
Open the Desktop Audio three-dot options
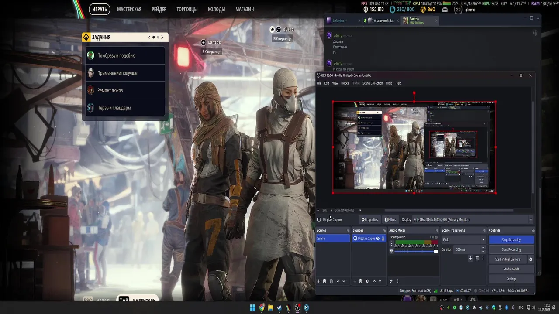click(392, 244)
